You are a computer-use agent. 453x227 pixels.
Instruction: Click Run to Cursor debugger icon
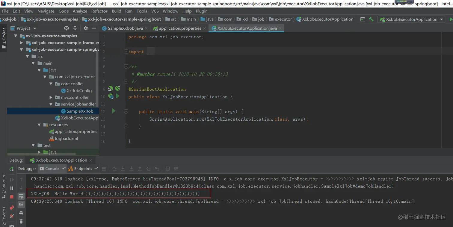tap(157, 169)
